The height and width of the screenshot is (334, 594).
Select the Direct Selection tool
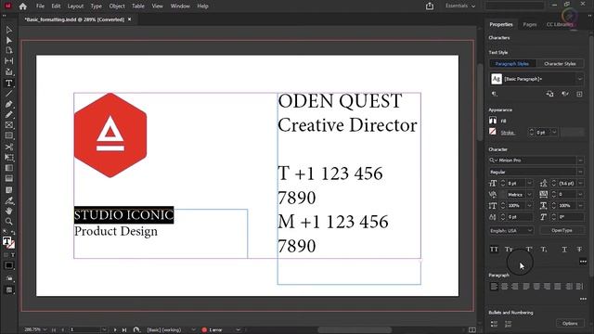(9, 40)
